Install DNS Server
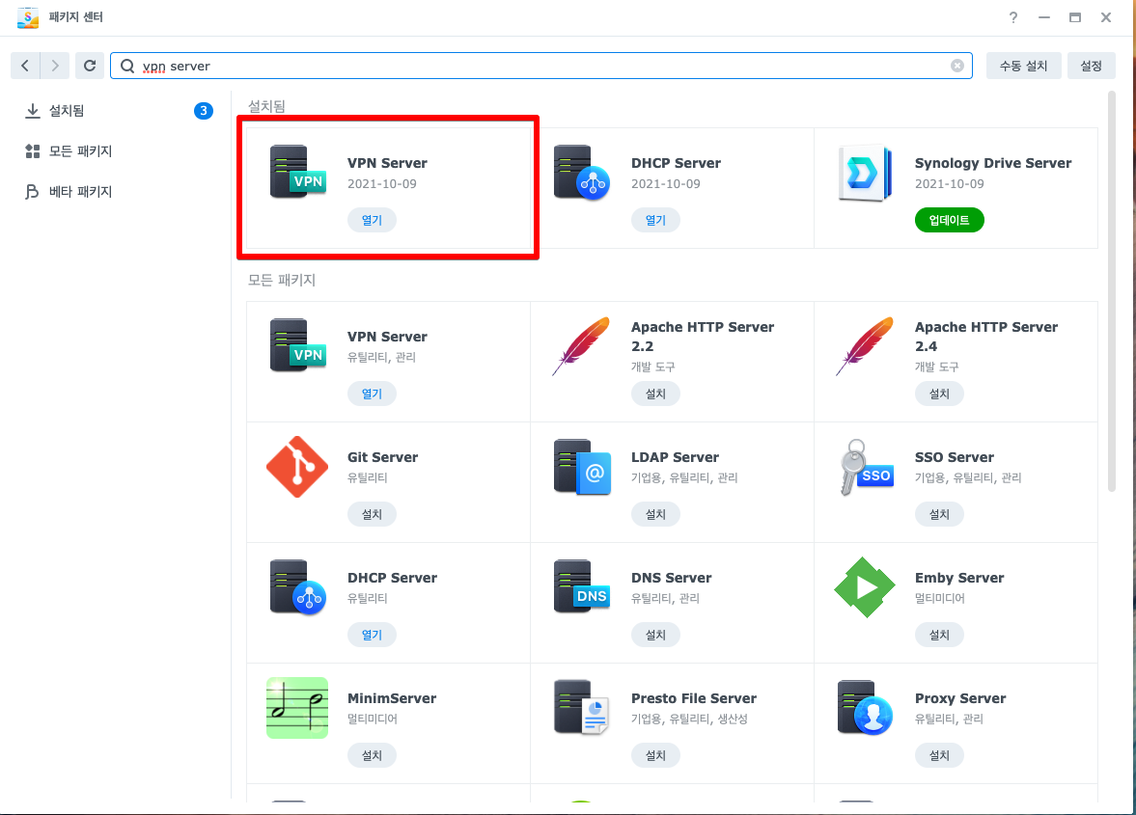 click(x=655, y=635)
